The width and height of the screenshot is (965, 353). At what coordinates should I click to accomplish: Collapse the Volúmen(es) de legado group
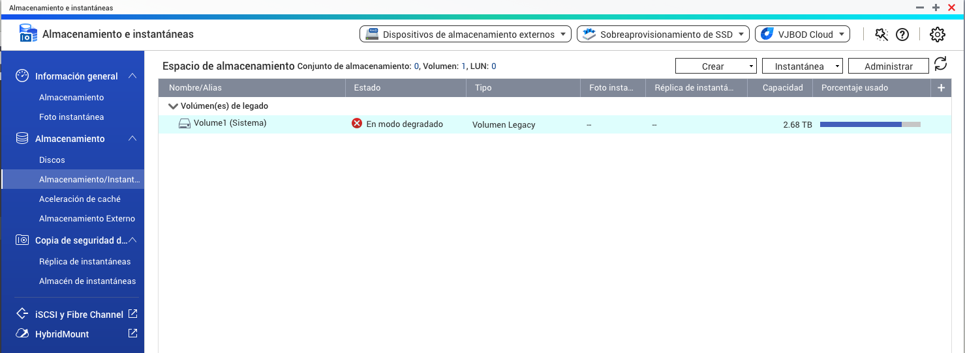pyautogui.click(x=173, y=106)
